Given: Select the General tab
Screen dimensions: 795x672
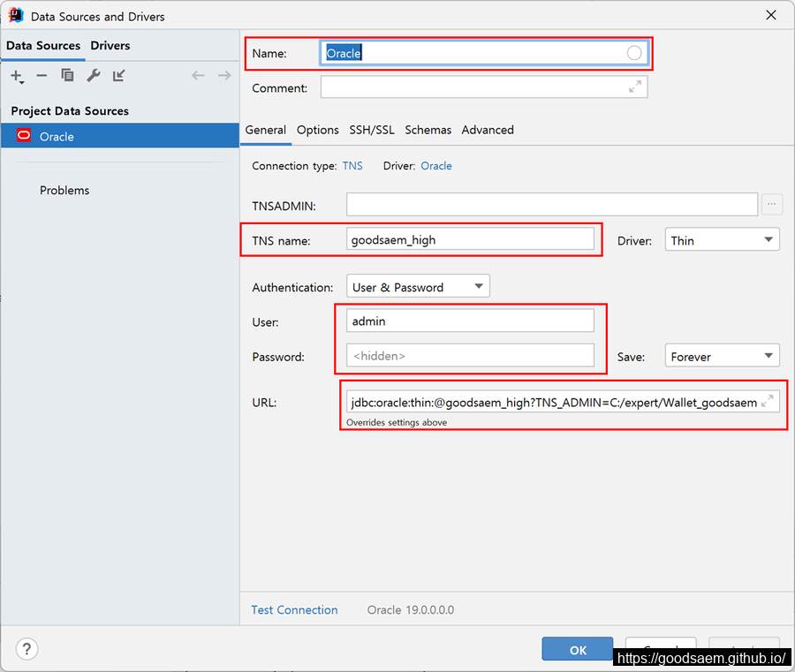Looking at the screenshot, I should (266, 130).
